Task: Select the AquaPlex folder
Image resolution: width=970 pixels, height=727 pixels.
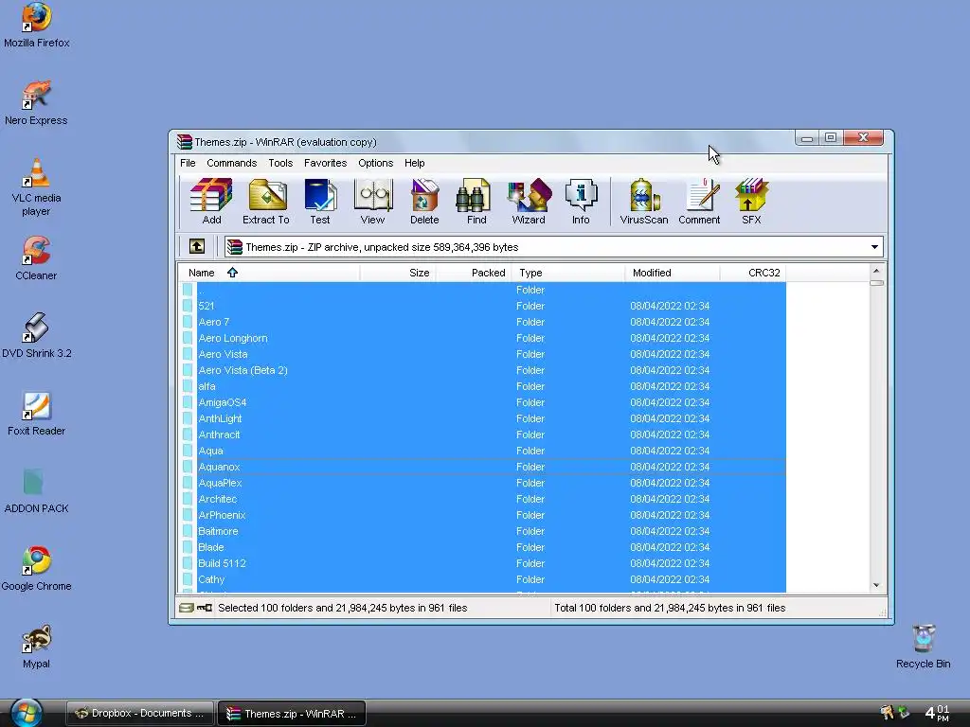Action: click(x=482, y=483)
